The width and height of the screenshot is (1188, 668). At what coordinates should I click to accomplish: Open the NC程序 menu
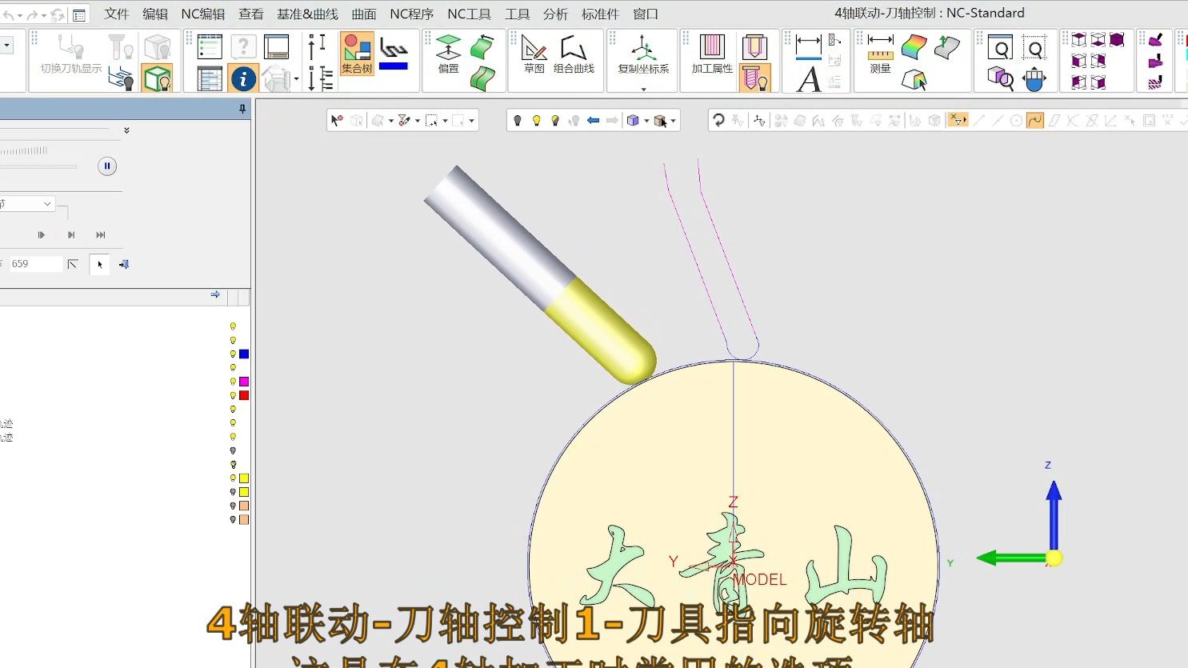click(411, 13)
